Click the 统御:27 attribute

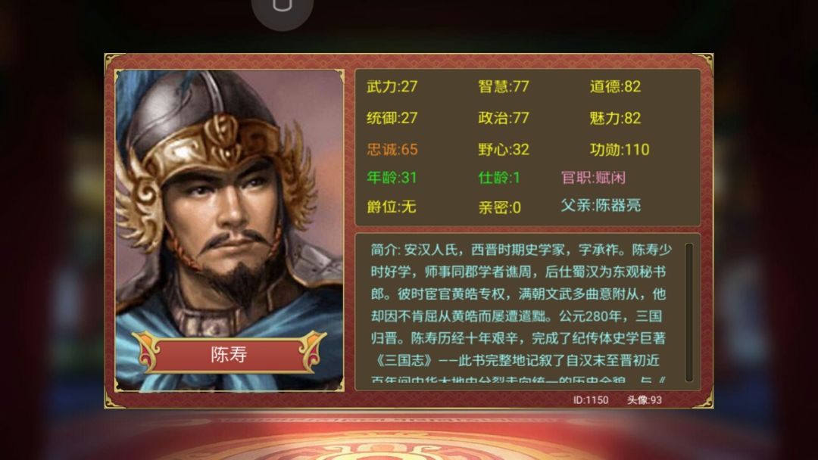tap(392, 118)
